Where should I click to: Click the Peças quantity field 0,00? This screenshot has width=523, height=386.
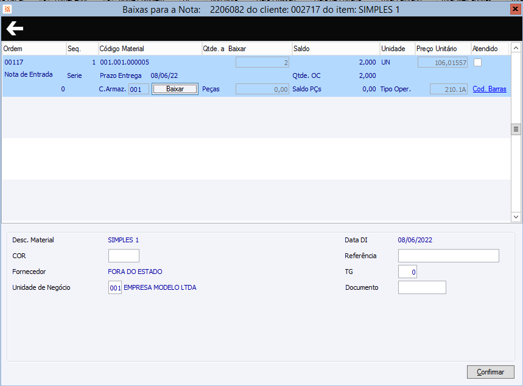click(262, 89)
